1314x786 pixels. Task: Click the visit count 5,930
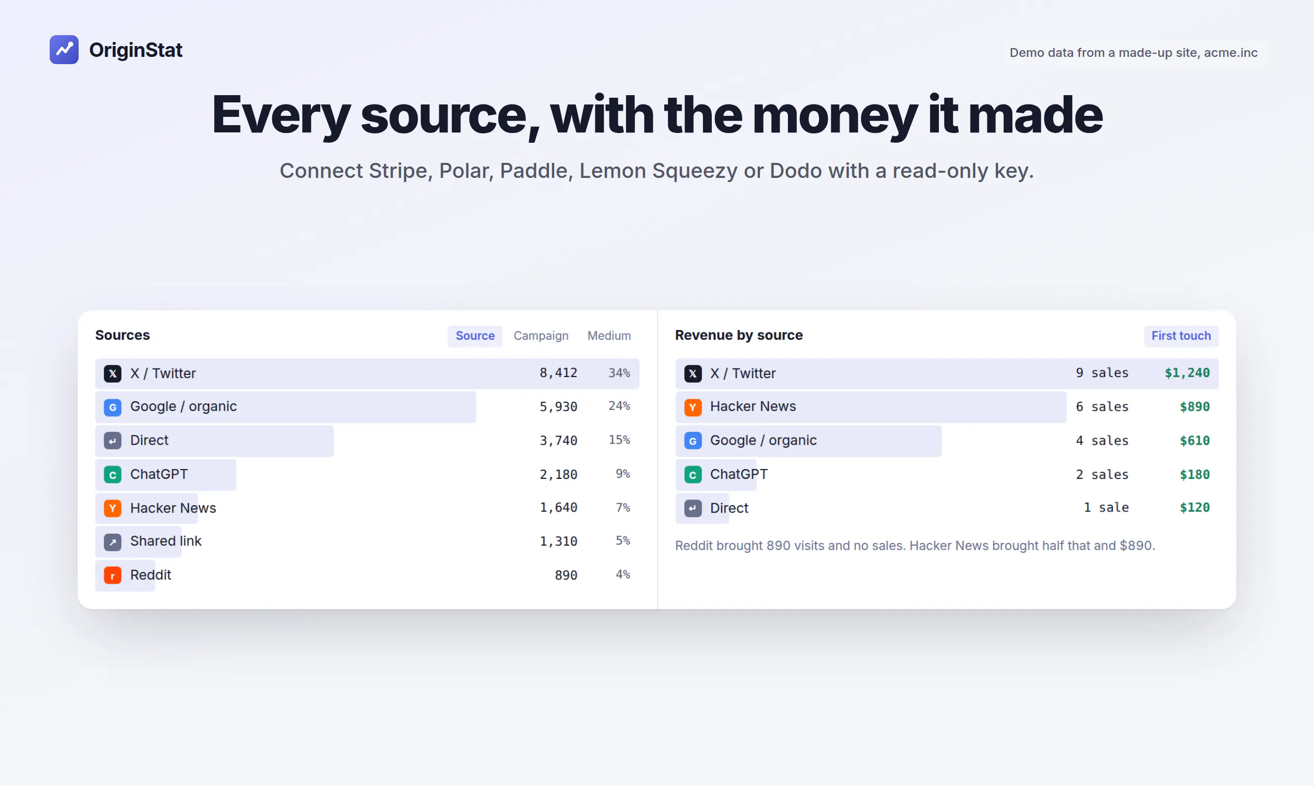559,407
